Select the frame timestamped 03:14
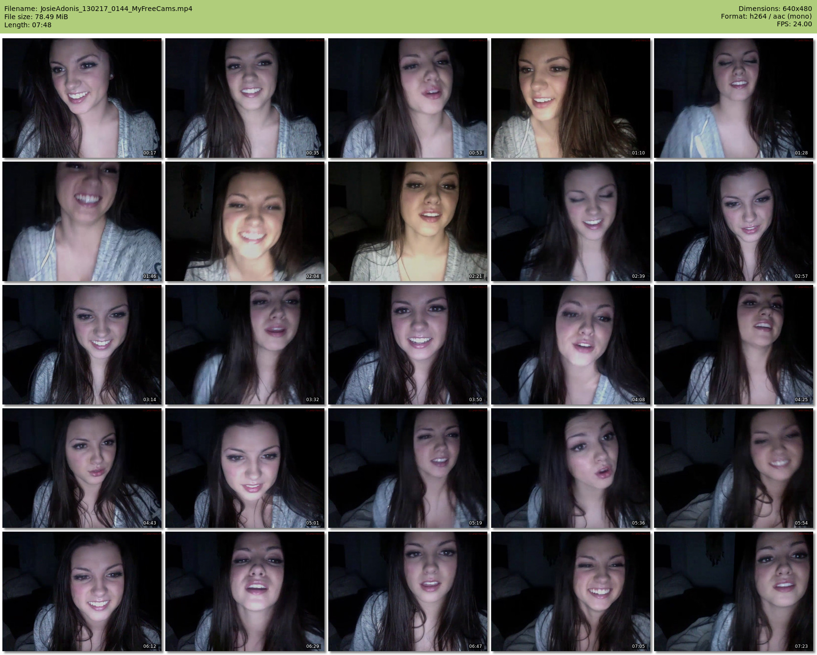The height and width of the screenshot is (655, 817). (x=82, y=345)
